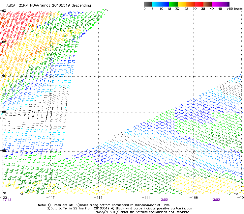
Task: Click the "-108" longitude axis label
Action: pos(194,198)
